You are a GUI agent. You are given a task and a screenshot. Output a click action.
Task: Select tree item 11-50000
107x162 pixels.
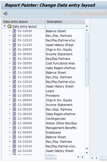pos(25,132)
